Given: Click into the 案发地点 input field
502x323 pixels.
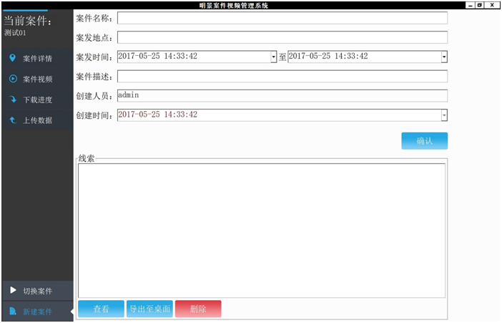Looking at the screenshot, I should [x=282, y=37].
